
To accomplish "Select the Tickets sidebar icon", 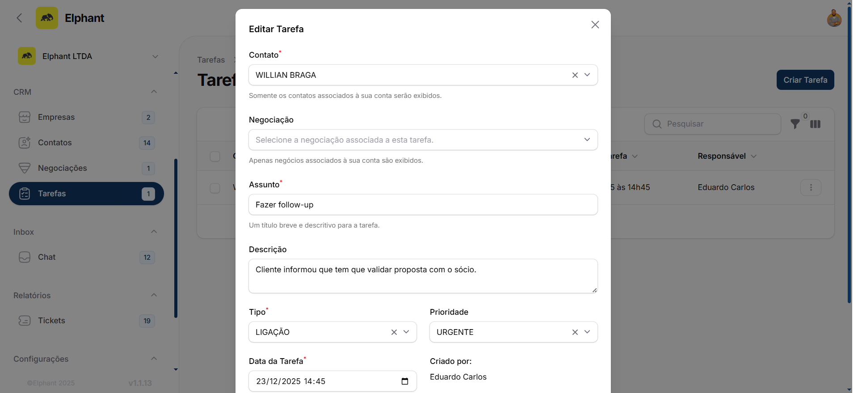I will pyautogui.click(x=25, y=321).
